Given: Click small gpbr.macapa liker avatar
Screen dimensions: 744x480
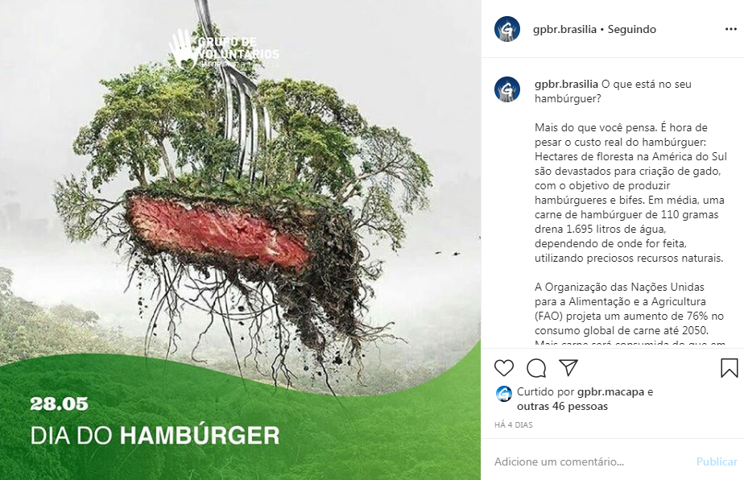Looking at the screenshot, I should (x=504, y=394).
